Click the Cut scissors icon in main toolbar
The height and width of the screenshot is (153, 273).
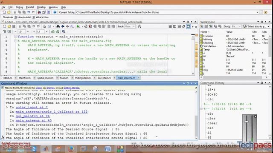(15, 12)
